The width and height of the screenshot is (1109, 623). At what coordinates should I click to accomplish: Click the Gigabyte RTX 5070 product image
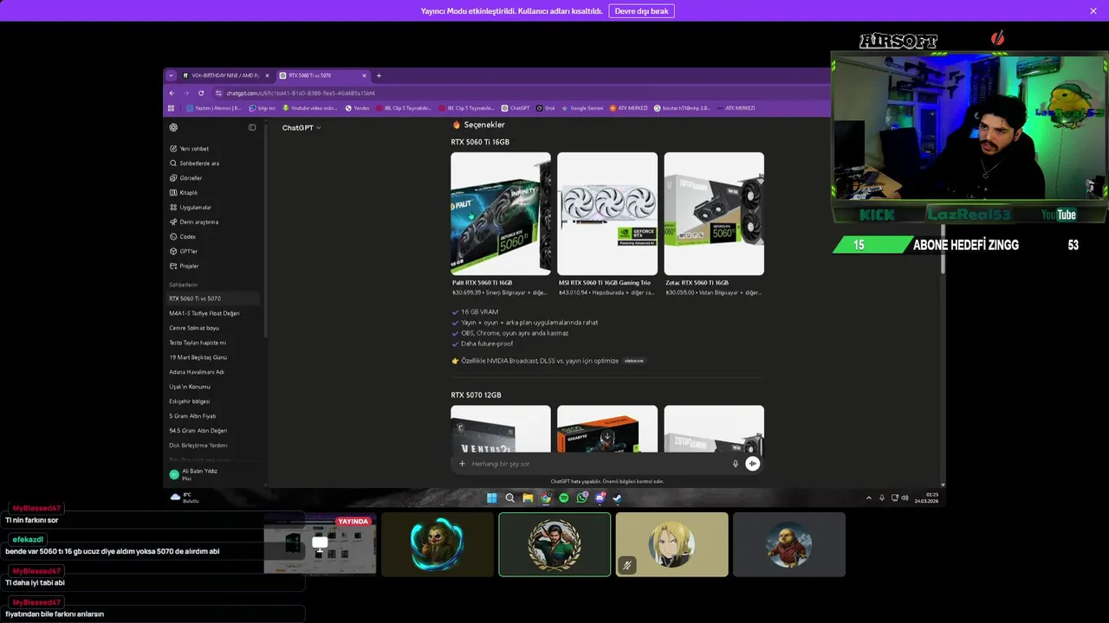(x=607, y=428)
